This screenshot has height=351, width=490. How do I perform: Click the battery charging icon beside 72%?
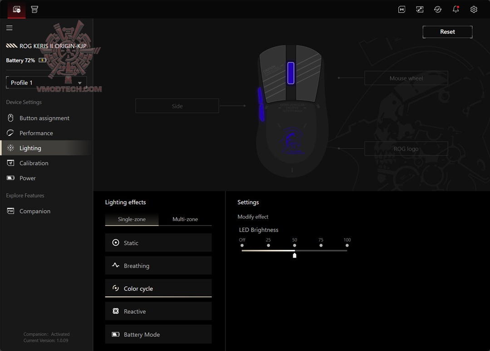click(x=42, y=60)
